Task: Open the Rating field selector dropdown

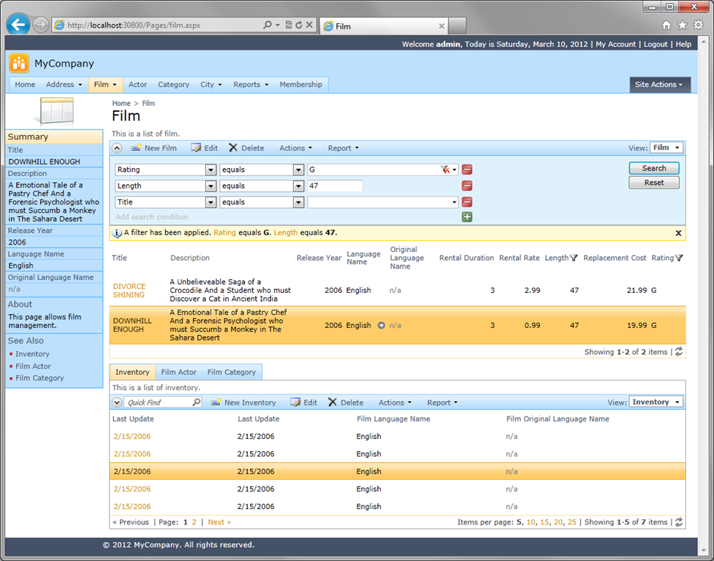Action: click(x=210, y=169)
